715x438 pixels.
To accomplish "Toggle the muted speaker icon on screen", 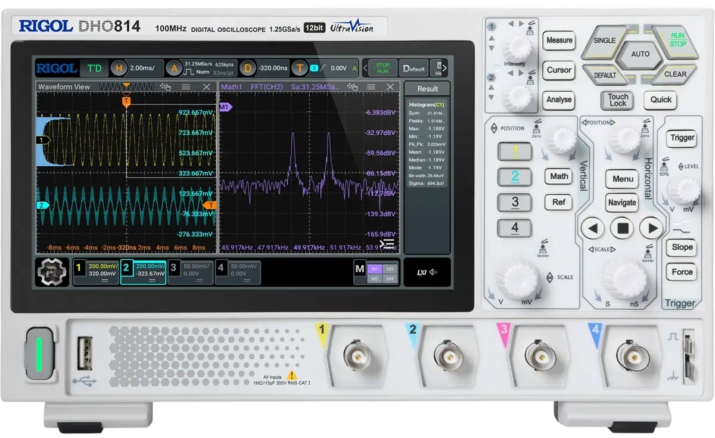I will click(433, 272).
